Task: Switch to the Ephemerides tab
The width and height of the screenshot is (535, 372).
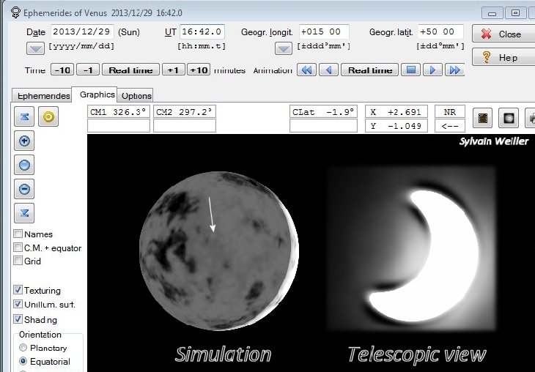Action: coord(43,96)
